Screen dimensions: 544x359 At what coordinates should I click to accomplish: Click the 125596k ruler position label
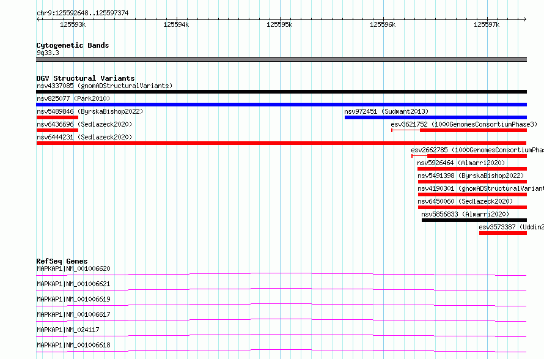(383, 24)
